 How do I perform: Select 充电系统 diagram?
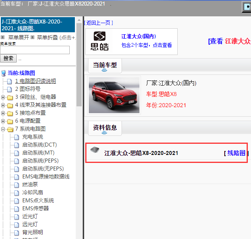point(33,137)
